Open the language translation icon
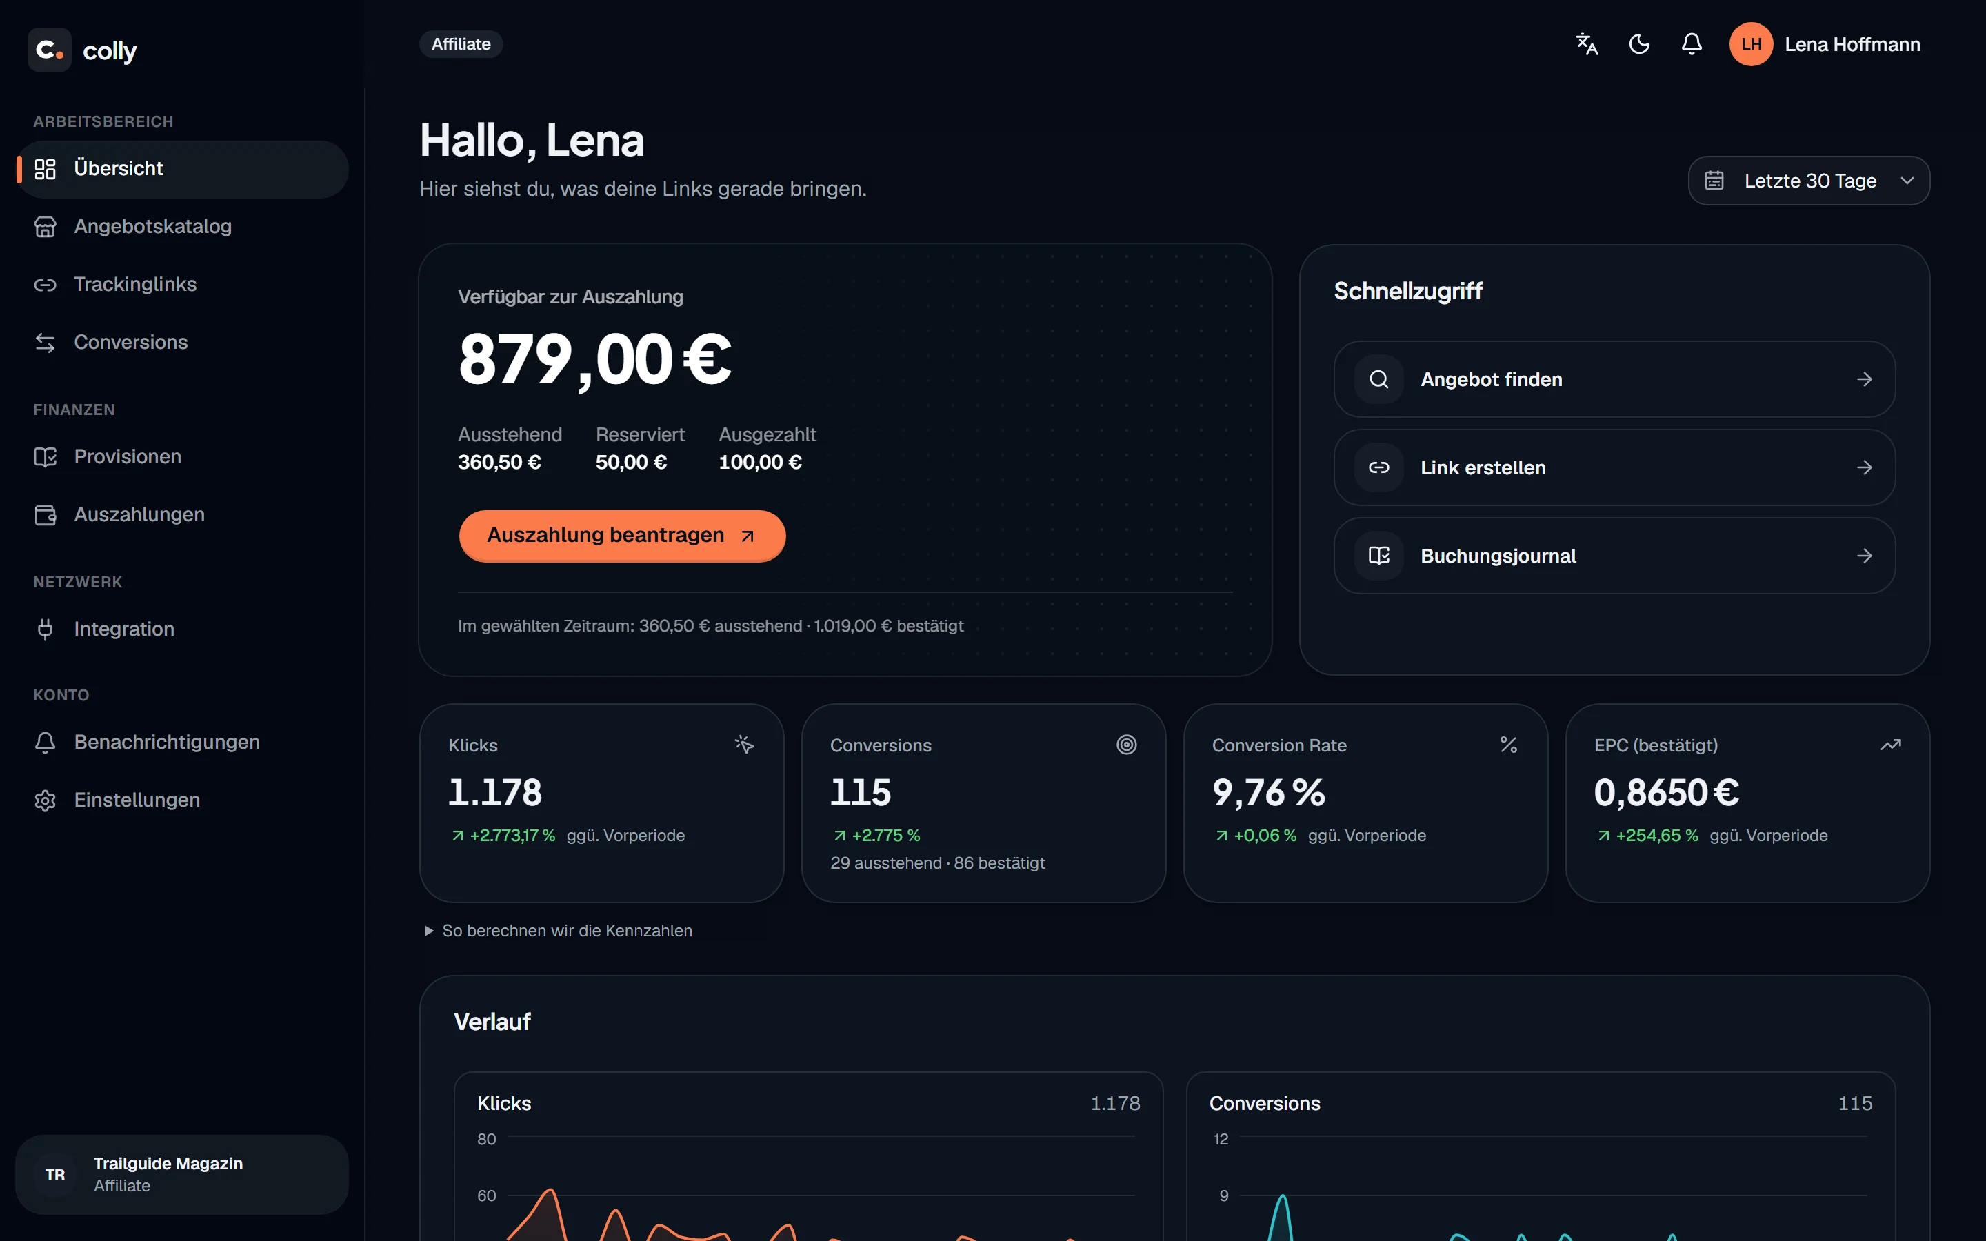The width and height of the screenshot is (1986, 1241). (1586, 44)
